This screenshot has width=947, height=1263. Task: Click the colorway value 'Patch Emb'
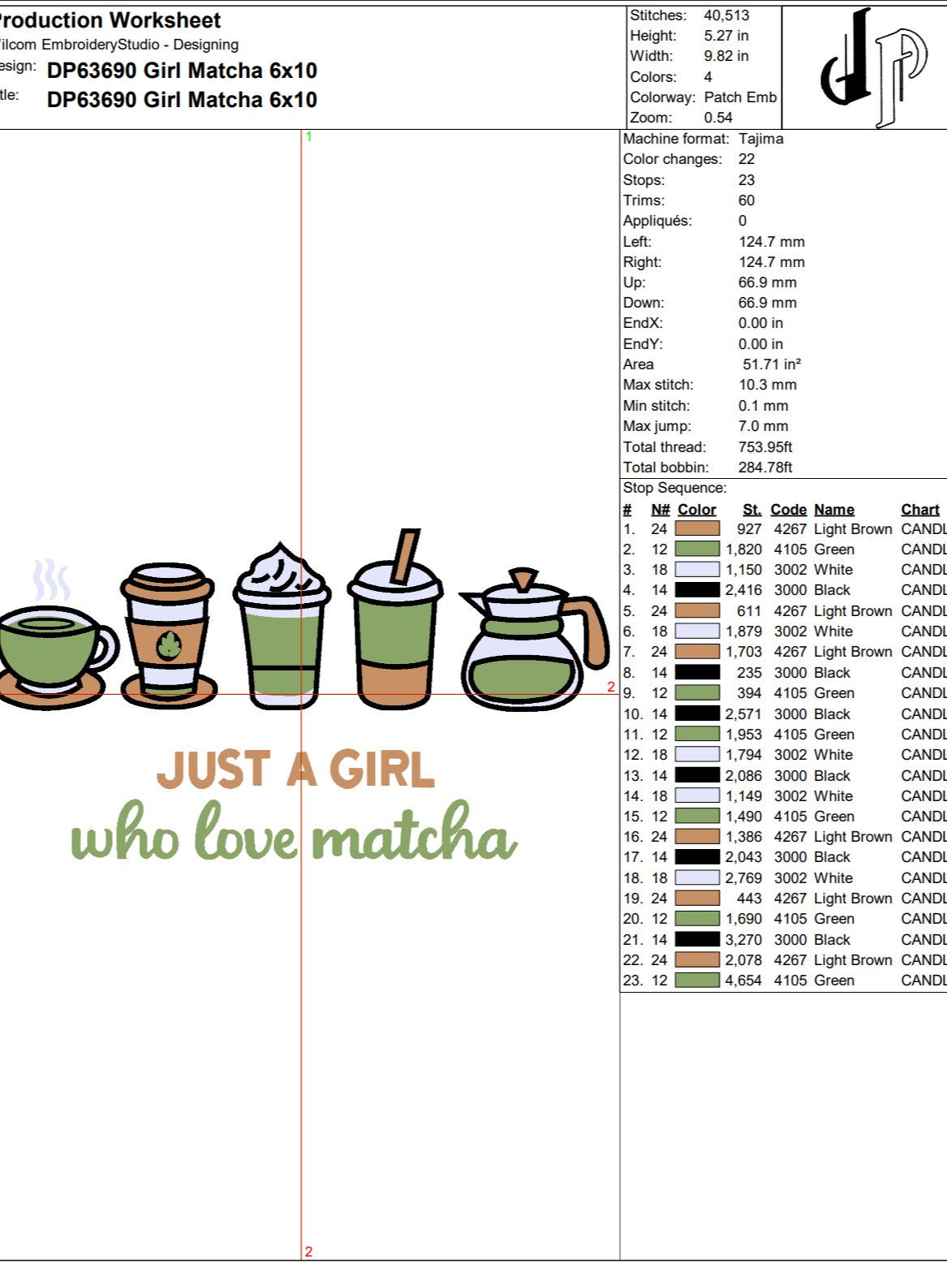coord(740,97)
